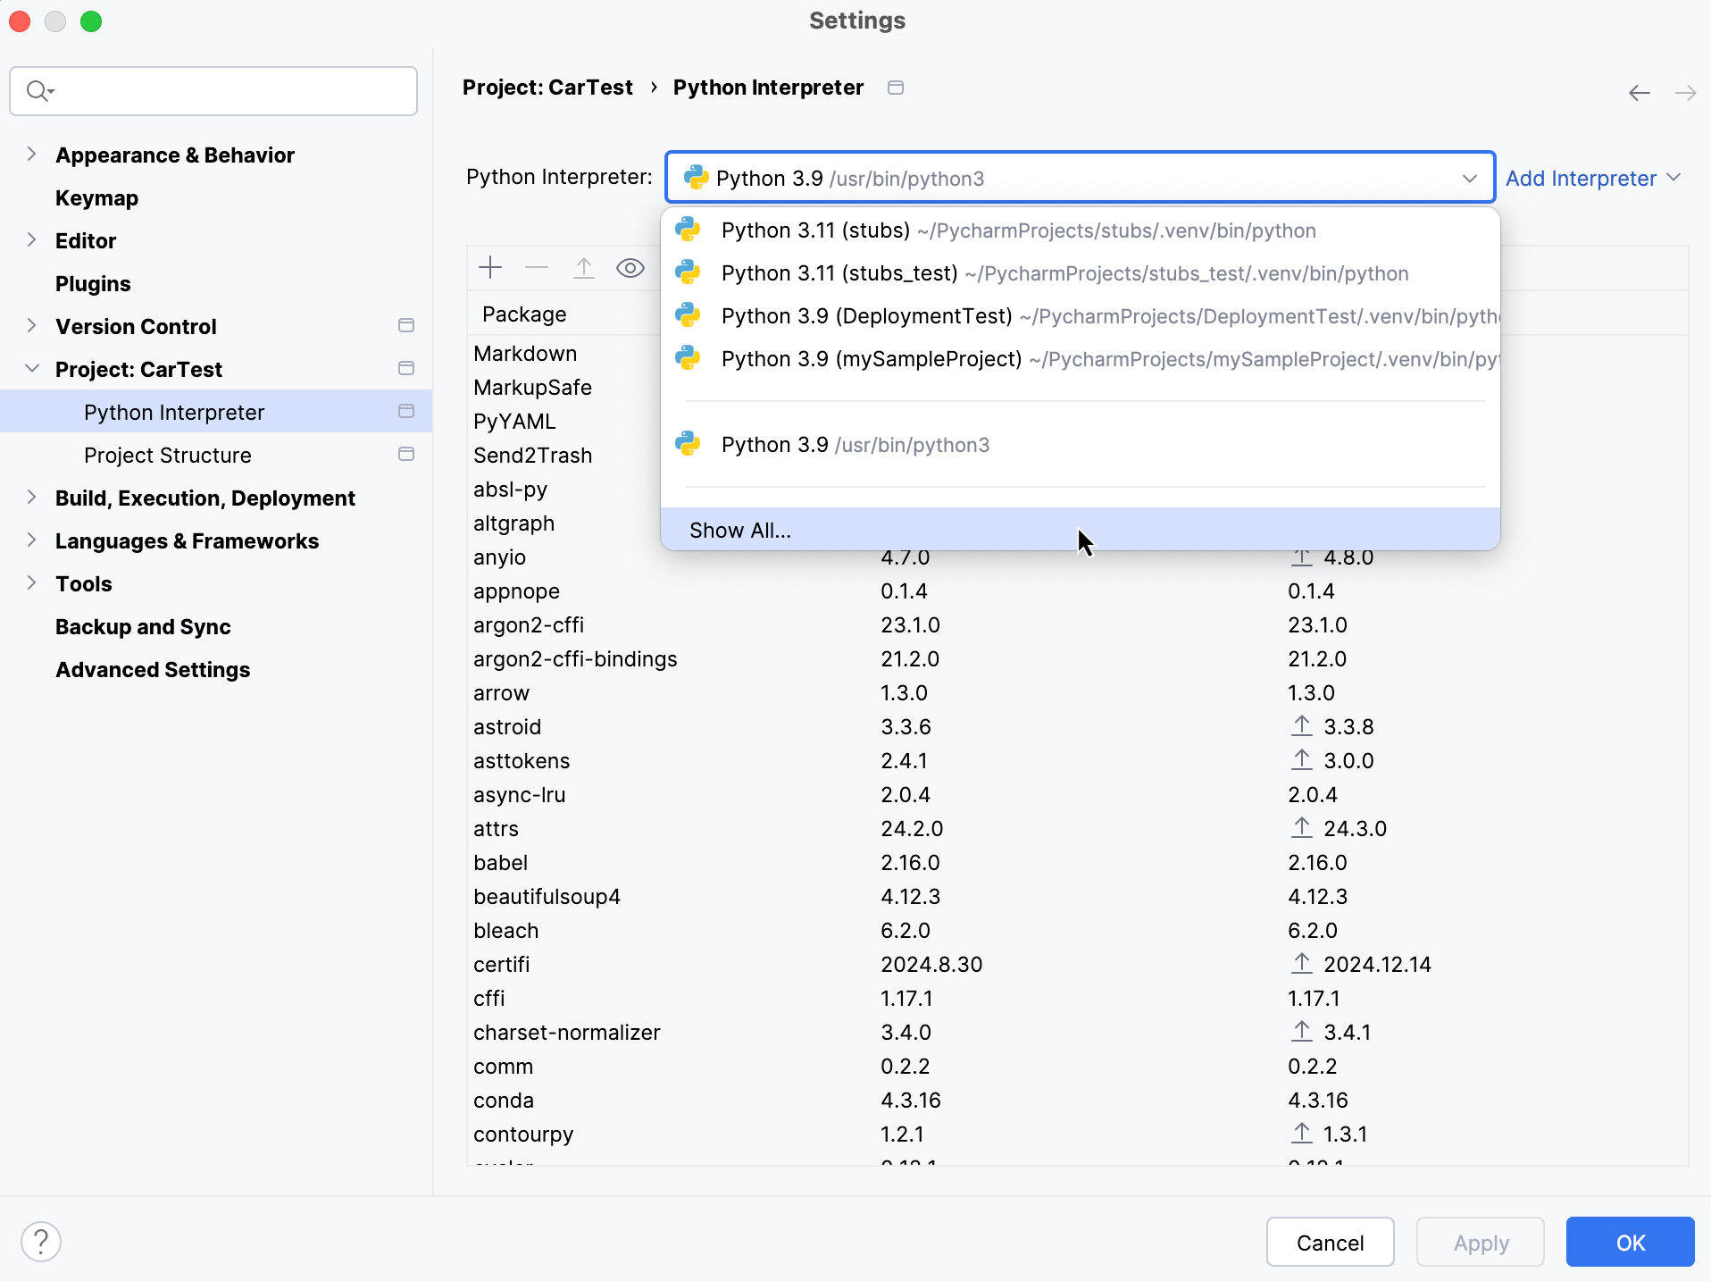Confirm settings by clicking OK
The height and width of the screenshot is (1281, 1711).
(1629, 1242)
